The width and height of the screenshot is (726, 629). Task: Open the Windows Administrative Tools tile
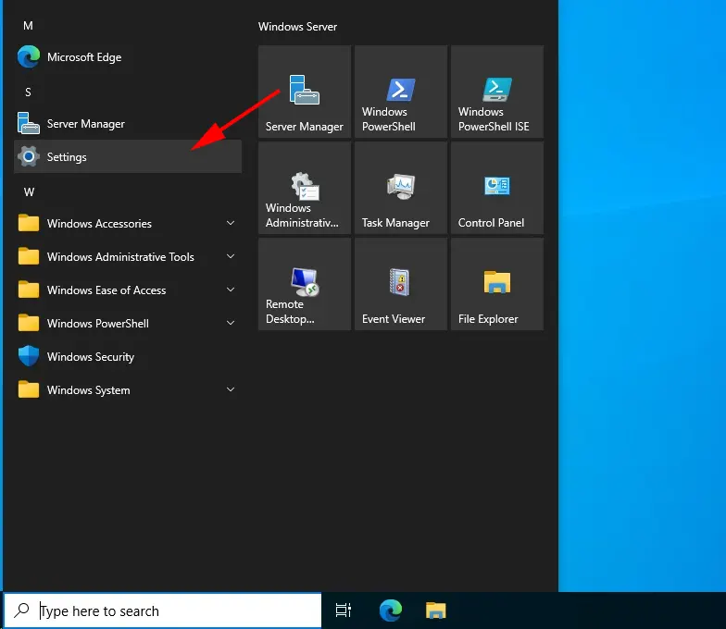(305, 188)
